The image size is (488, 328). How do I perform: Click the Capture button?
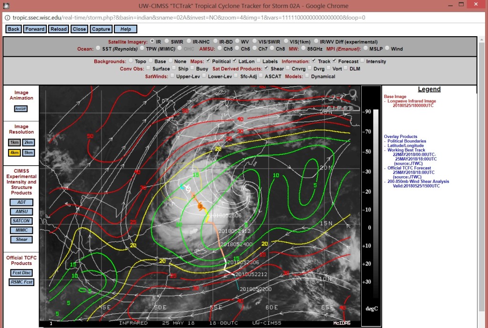101,29
